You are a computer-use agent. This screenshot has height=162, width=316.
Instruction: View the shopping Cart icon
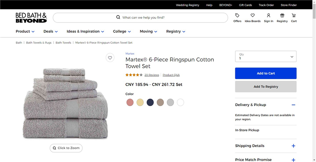[x=294, y=15]
